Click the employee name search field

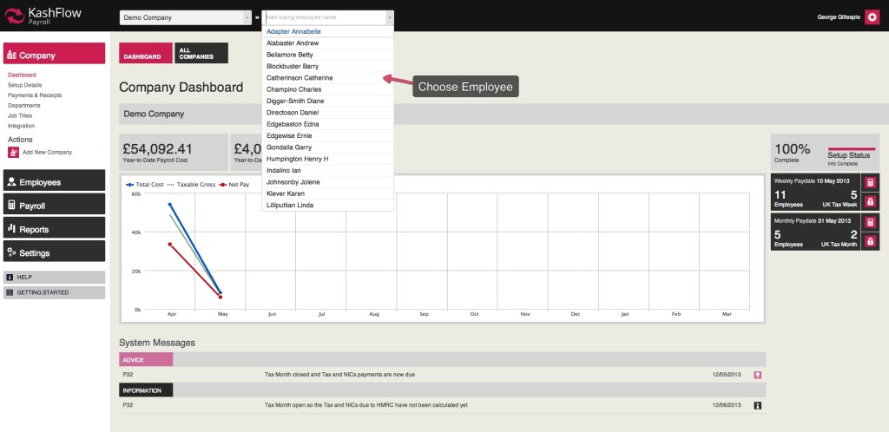point(323,17)
